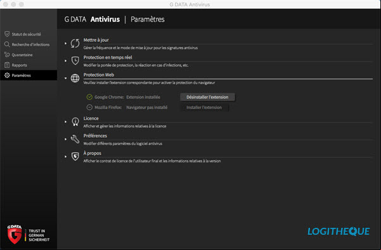Image resolution: width=381 pixels, height=250 pixels.
Task: Expand the À propos section arrow
Action: 65,156
